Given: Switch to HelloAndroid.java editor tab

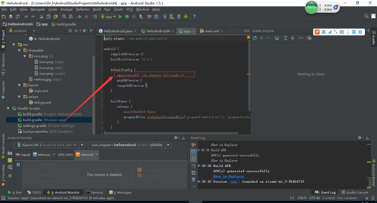Looking at the screenshot, I should [x=118, y=31].
